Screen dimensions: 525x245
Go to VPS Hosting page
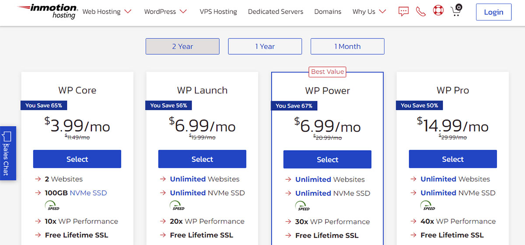218,12
